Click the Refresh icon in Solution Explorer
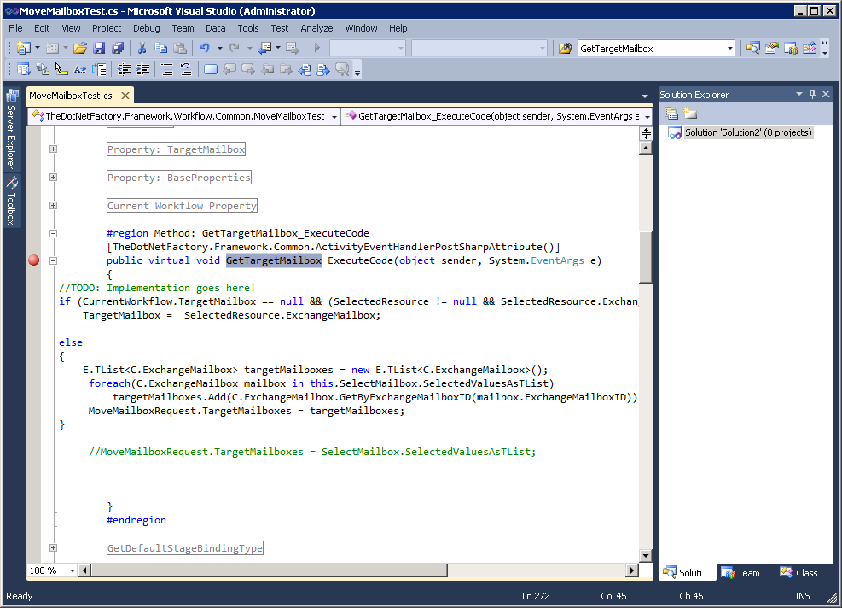The height and width of the screenshot is (608, 842). coord(671,112)
